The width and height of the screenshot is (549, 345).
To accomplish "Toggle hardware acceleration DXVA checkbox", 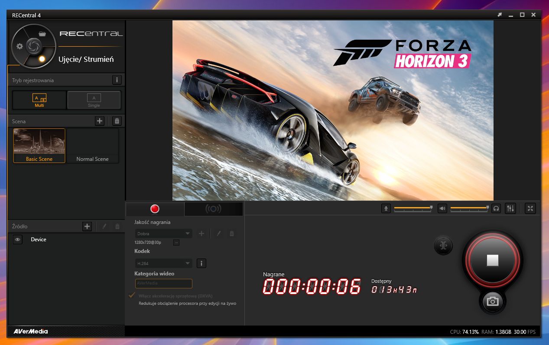I will (x=132, y=295).
